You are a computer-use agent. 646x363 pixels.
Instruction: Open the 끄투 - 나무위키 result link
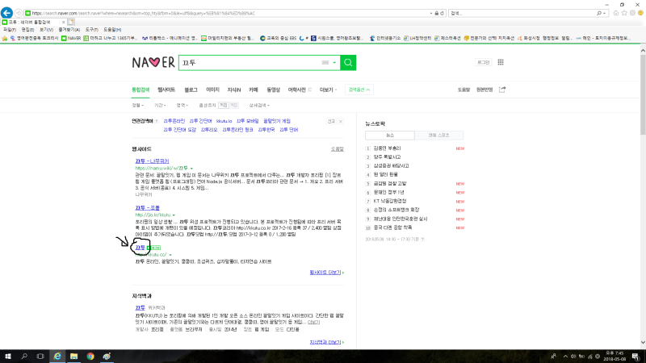point(152,161)
